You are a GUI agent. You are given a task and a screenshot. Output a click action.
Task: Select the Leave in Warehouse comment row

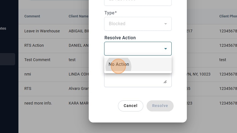42,31
